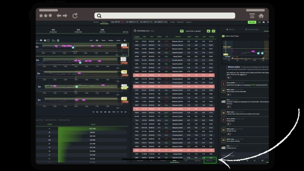Click the SIA Sale button

tap(252, 22)
